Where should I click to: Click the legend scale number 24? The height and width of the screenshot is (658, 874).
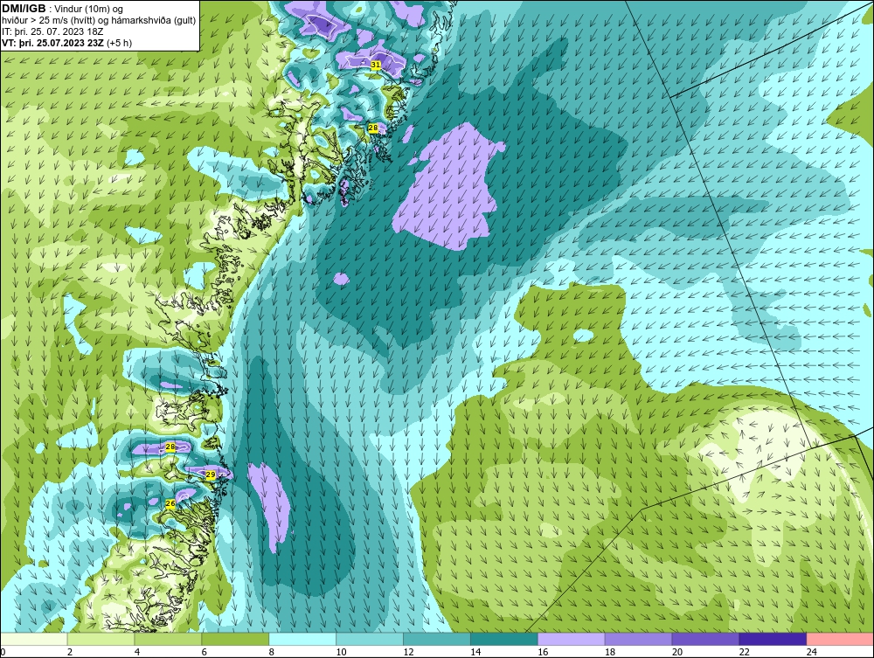click(x=812, y=652)
